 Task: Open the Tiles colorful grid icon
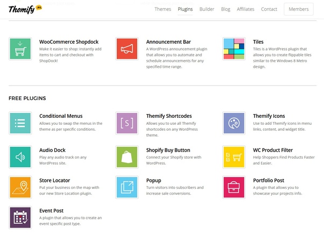(x=234, y=49)
